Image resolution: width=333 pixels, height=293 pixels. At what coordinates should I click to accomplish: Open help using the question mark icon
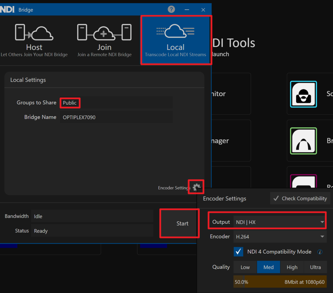coord(171,9)
